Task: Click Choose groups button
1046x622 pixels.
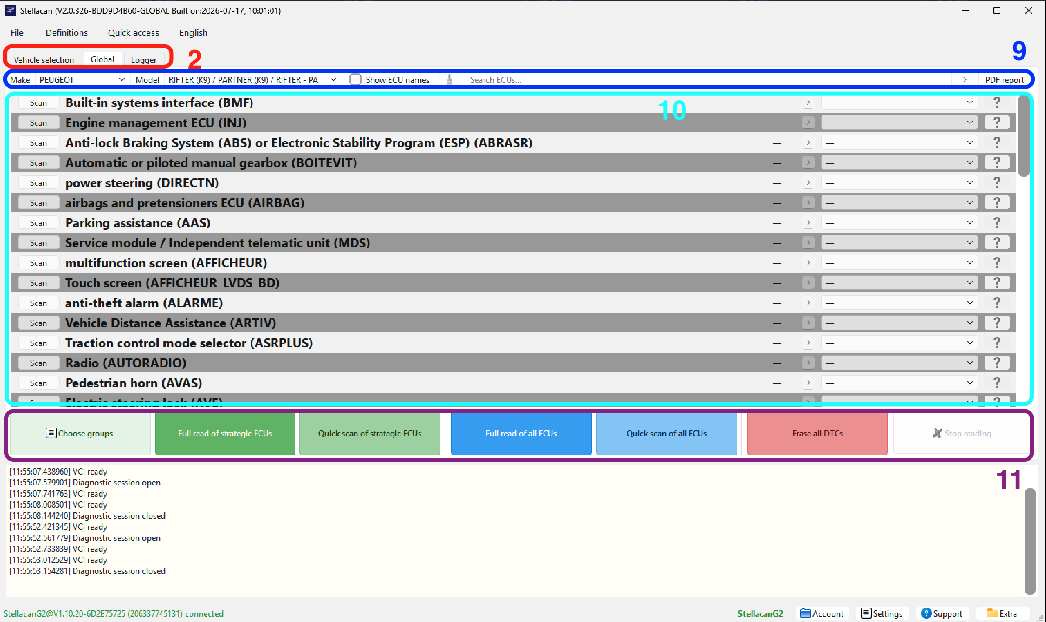Action: [80, 433]
